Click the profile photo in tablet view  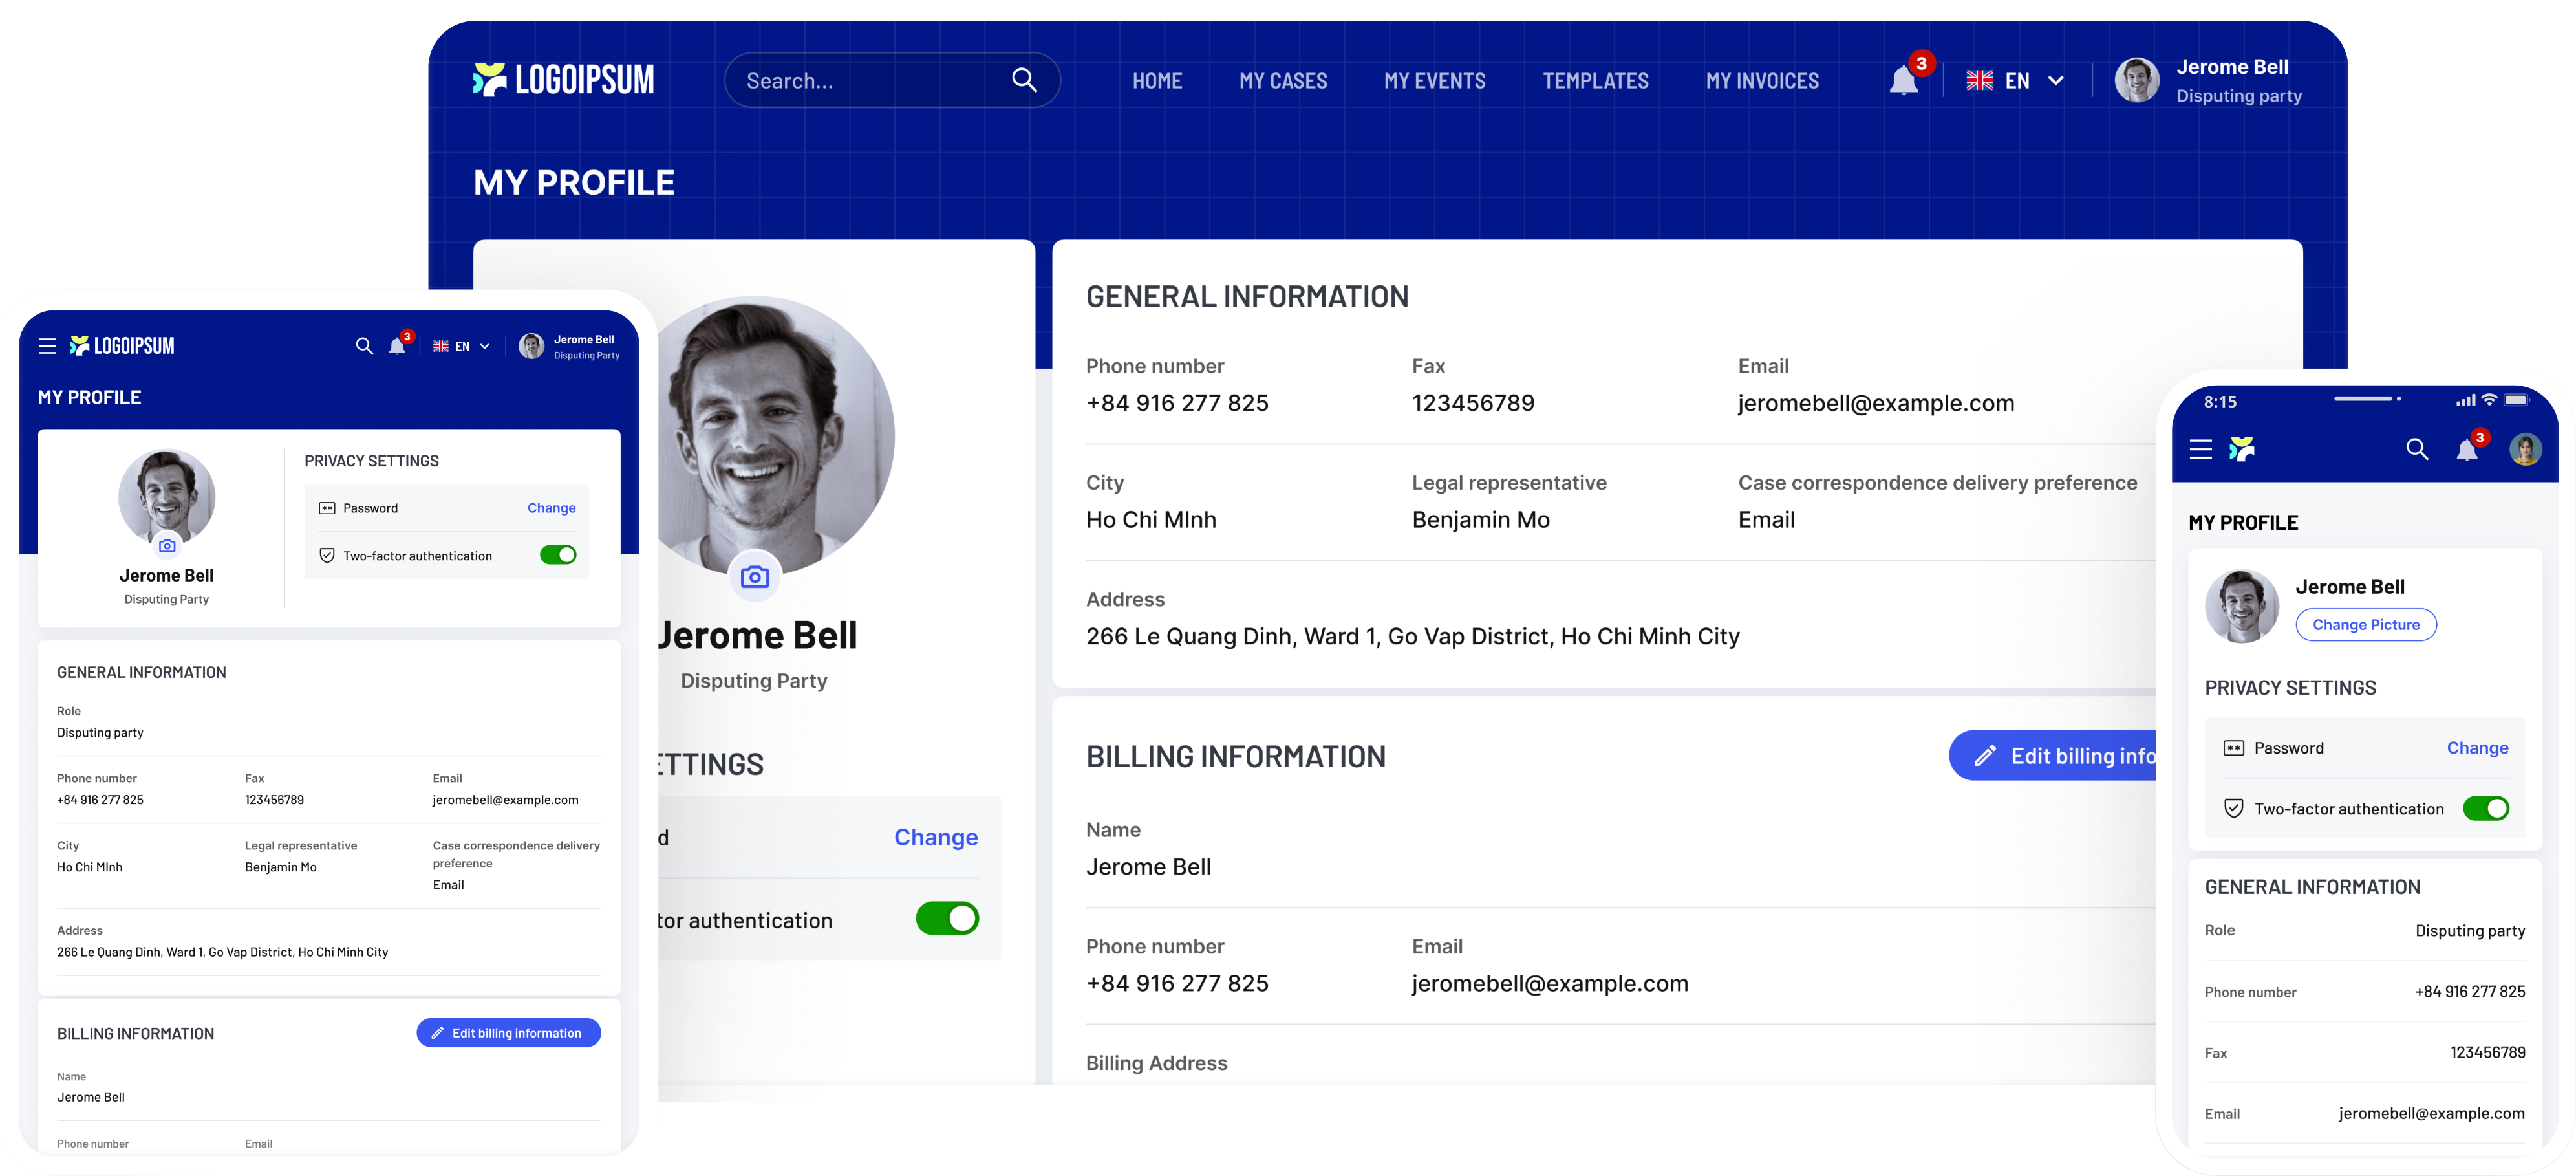(x=167, y=497)
